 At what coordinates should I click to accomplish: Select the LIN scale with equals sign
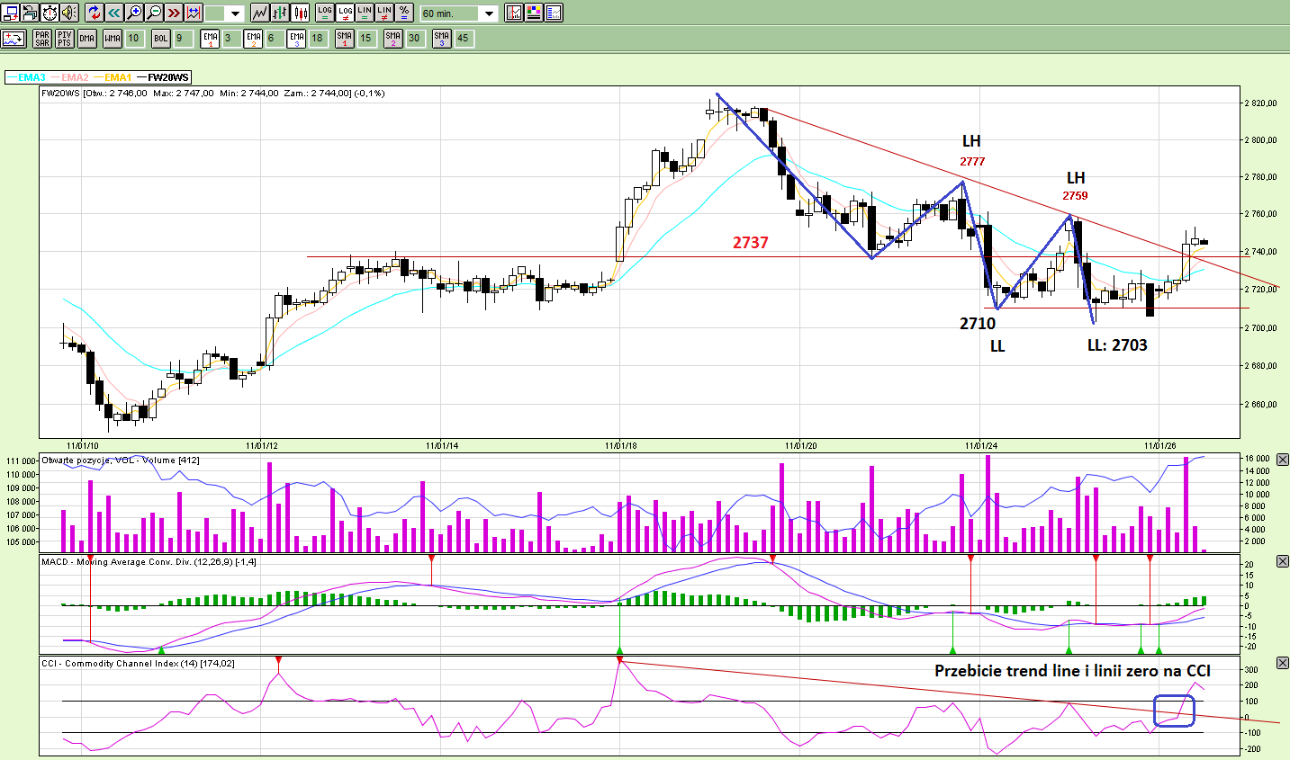click(x=365, y=13)
